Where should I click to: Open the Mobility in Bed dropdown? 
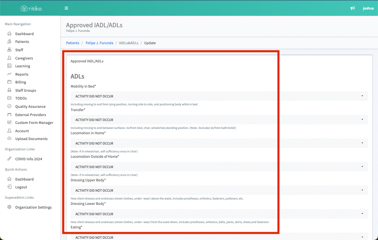219,96
